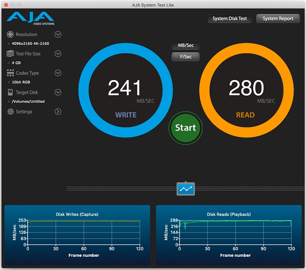Click the Resolution label

click(x=26, y=34)
